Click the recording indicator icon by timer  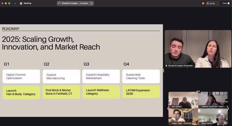pyautogui.click(x=208, y=3)
